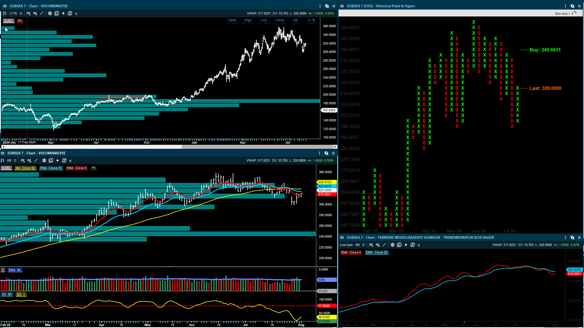
Task: Click the currency refresh icon in TRENDINDIKATOR toolbar
Action: coord(413,245)
